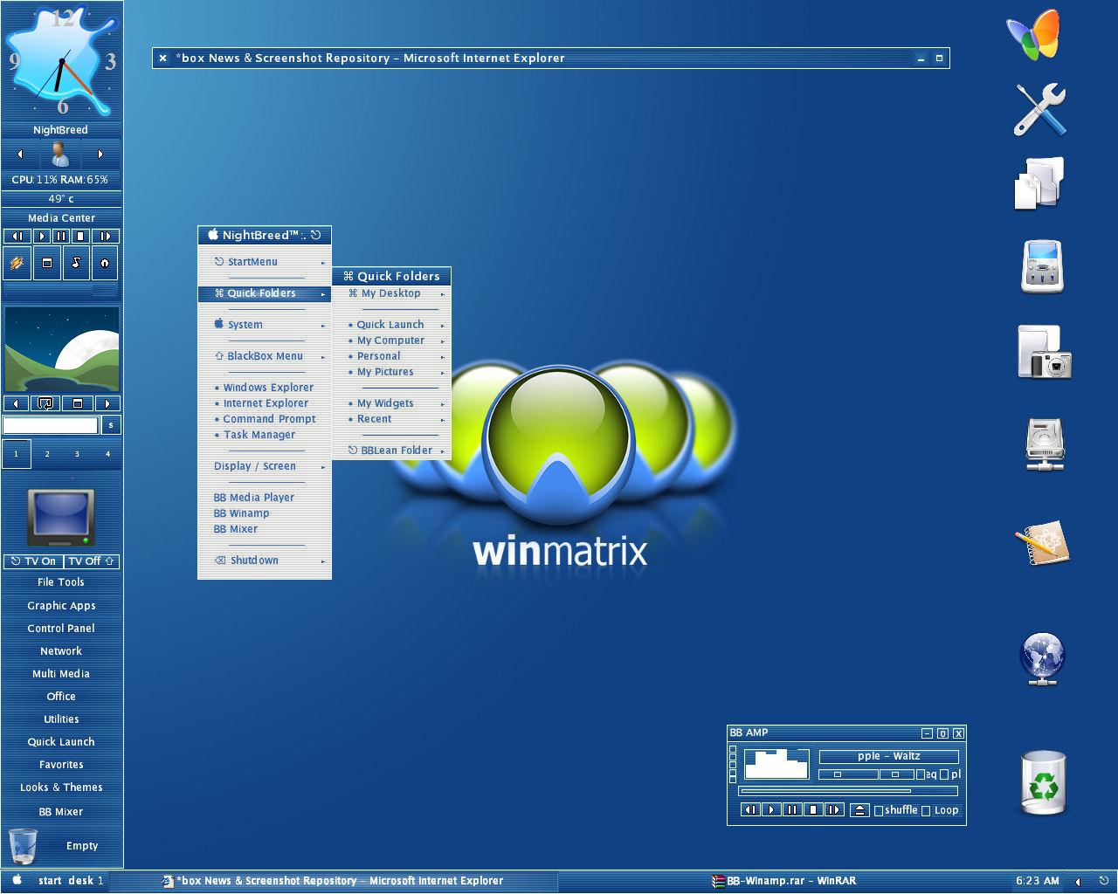Open the File Tools sidebar category
Image resolution: width=1118 pixels, height=894 pixels.
[61, 582]
